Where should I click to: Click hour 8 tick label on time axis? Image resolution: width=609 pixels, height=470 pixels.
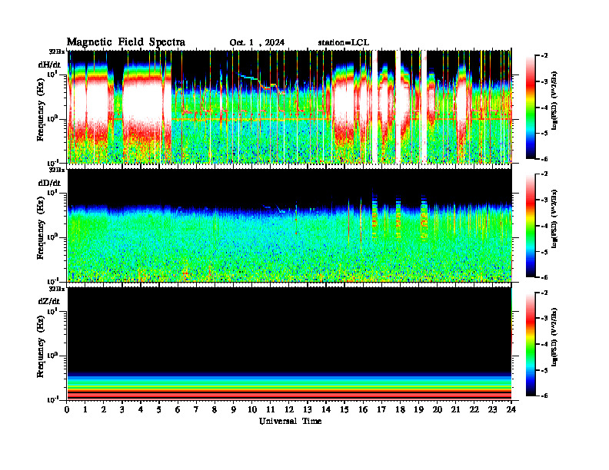(215, 409)
